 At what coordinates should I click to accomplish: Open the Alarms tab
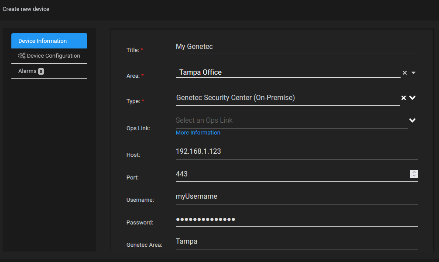(49, 71)
